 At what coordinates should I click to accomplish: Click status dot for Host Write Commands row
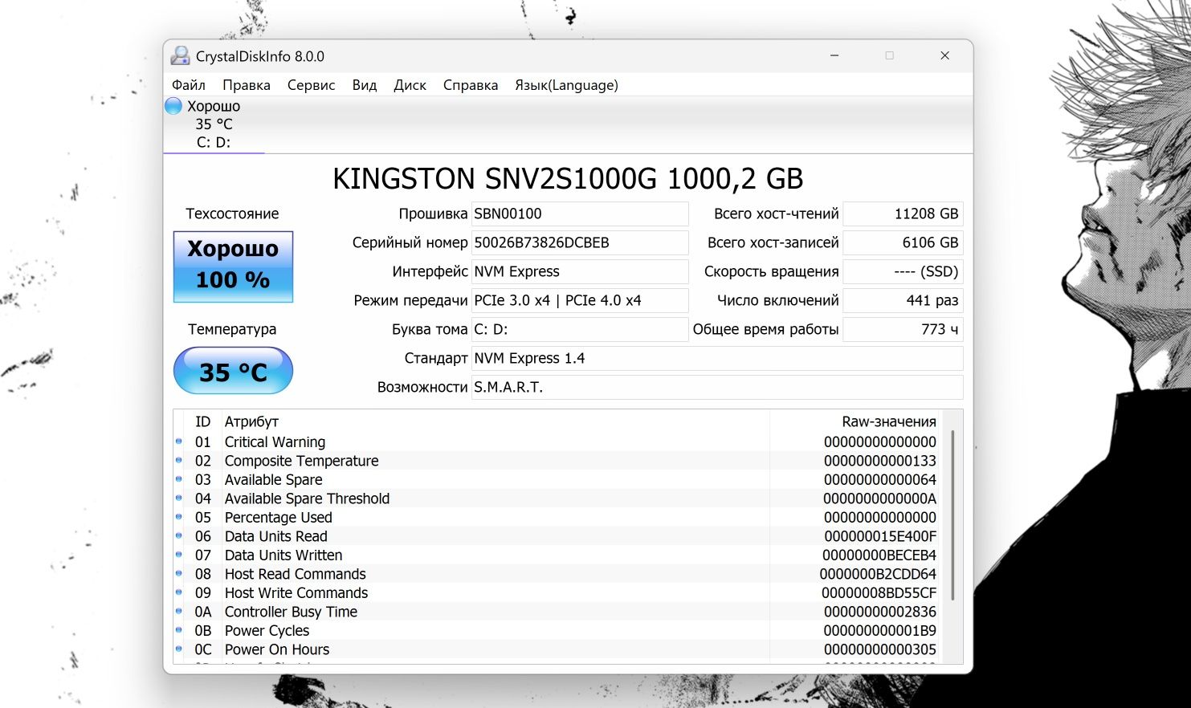tap(179, 592)
